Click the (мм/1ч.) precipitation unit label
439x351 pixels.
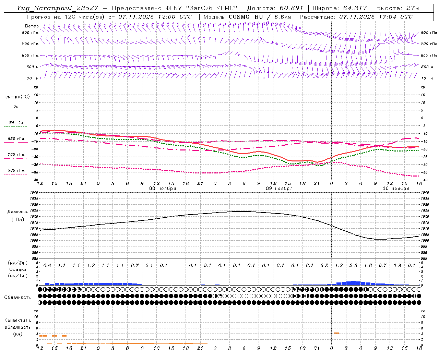pos(18,276)
